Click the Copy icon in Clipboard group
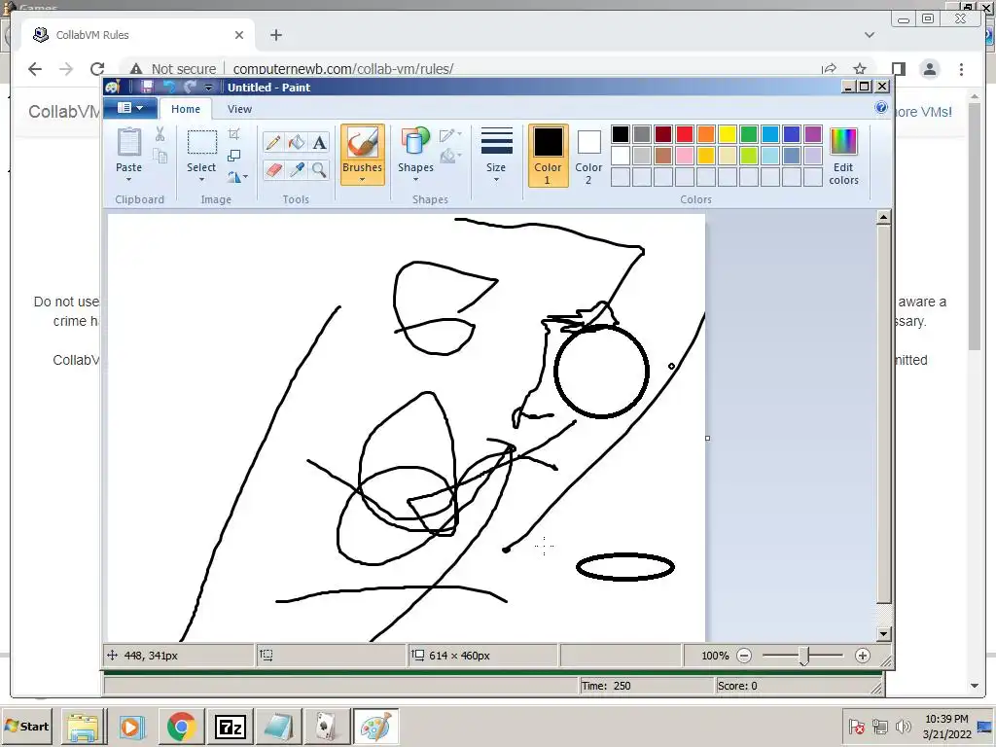 160,156
